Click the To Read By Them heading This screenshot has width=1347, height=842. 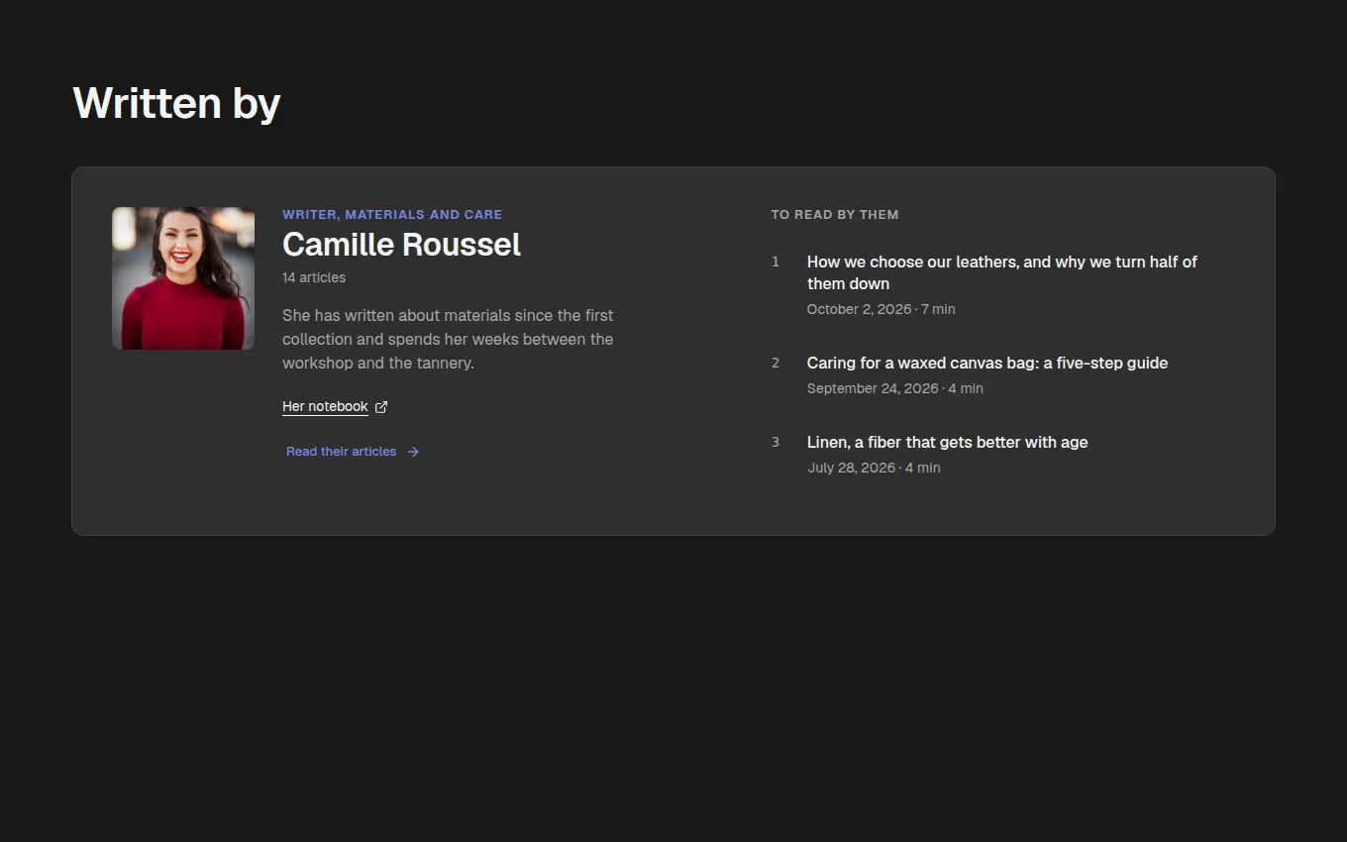coord(835,214)
